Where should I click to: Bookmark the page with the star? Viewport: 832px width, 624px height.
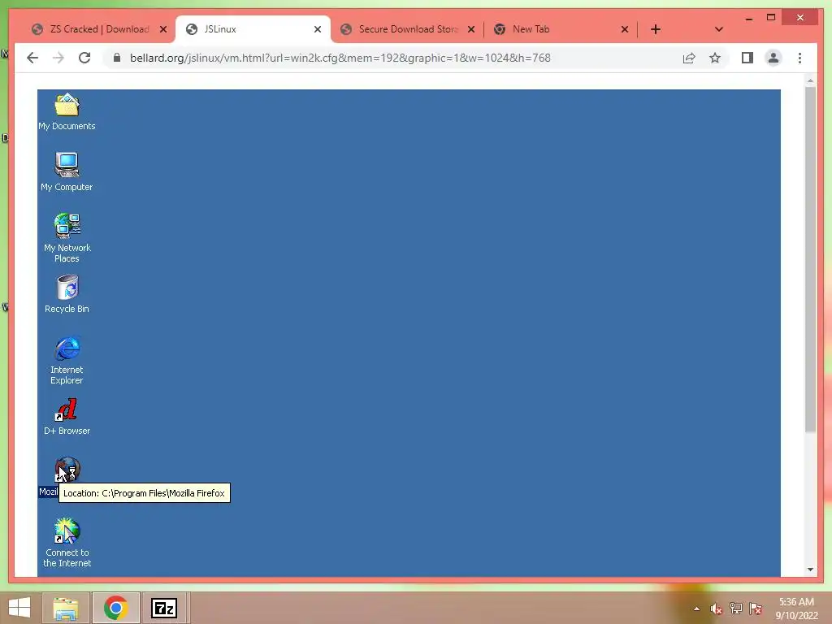point(715,58)
